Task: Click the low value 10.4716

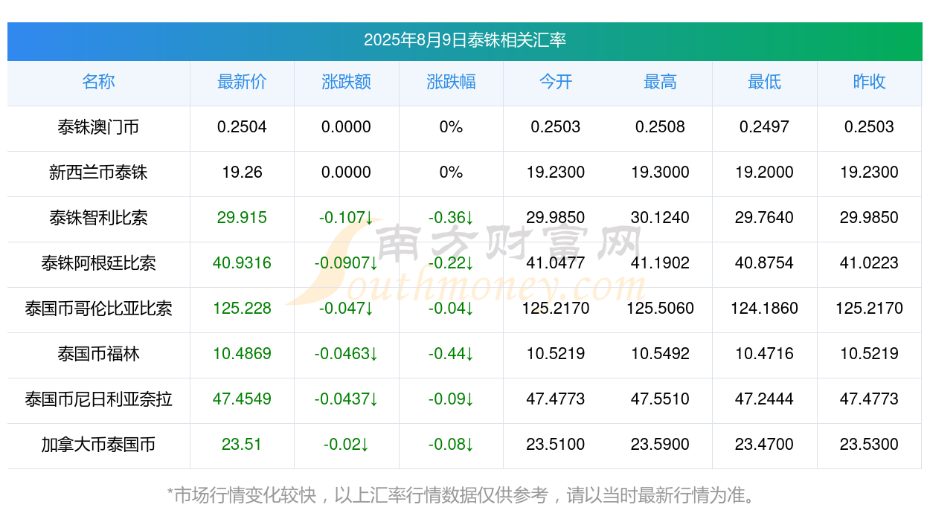Action: [x=765, y=354]
